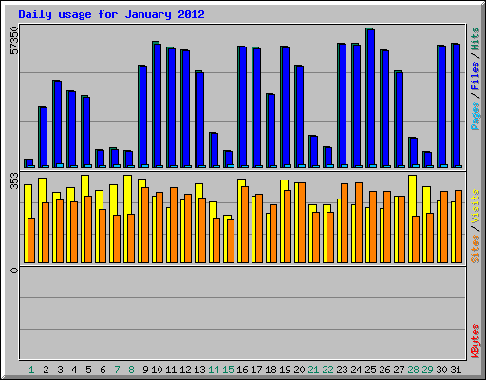Click the 'Visits' legend label
The width and height of the screenshot is (486, 380).
(x=475, y=206)
